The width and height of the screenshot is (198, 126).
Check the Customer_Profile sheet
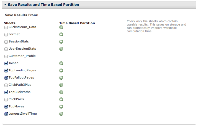[x=6, y=56]
